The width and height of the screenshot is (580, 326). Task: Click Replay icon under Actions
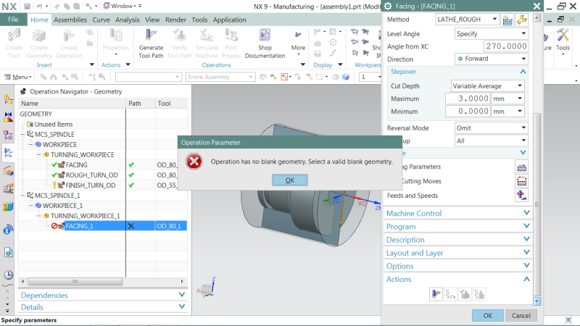tap(450, 294)
